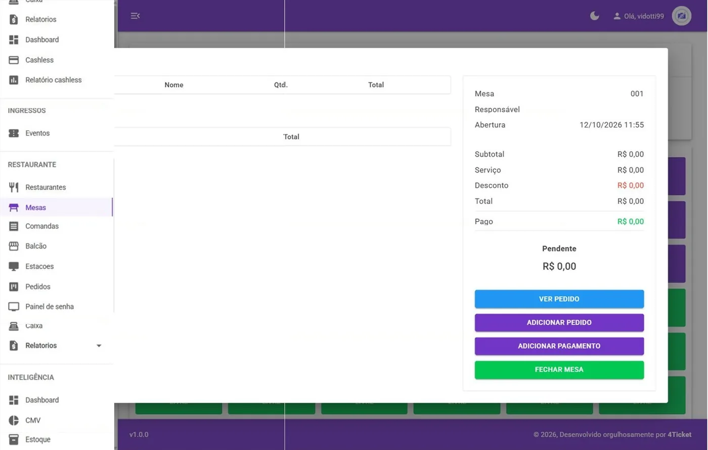Viewport: 708px width, 450px height.
Task: Click the 'Qtd.' column header
Action: coord(281,85)
